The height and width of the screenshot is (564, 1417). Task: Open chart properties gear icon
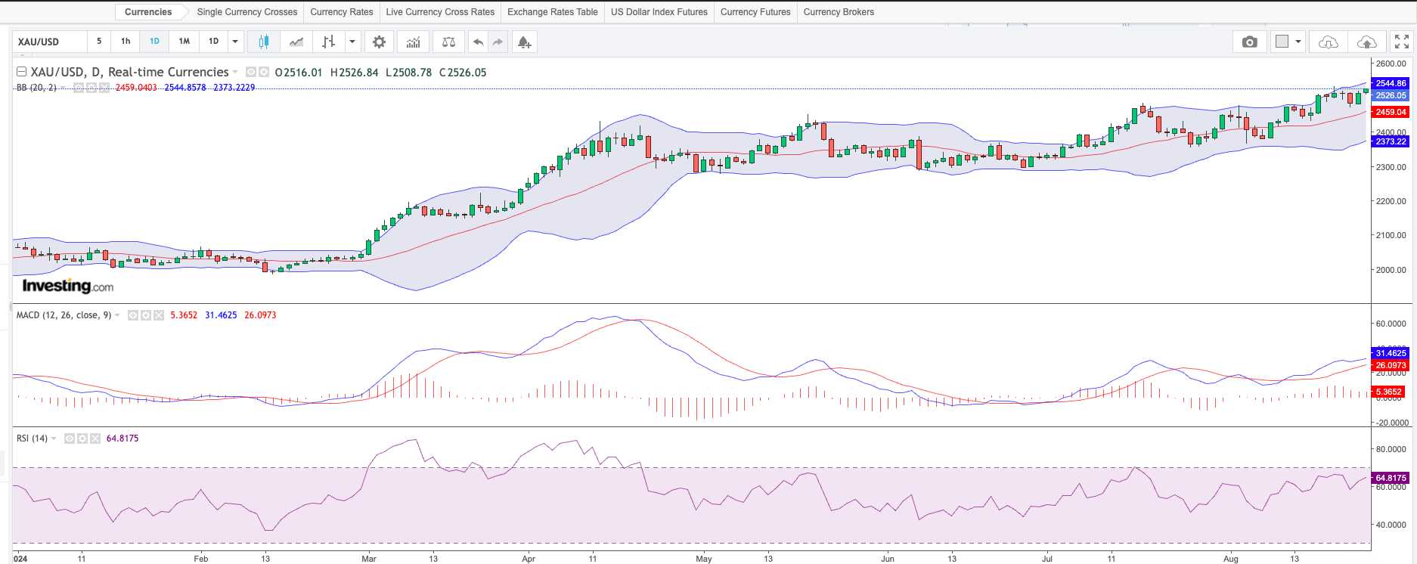pos(379,42)
